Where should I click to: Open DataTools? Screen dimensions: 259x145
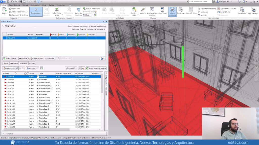(x=242, y=11)
